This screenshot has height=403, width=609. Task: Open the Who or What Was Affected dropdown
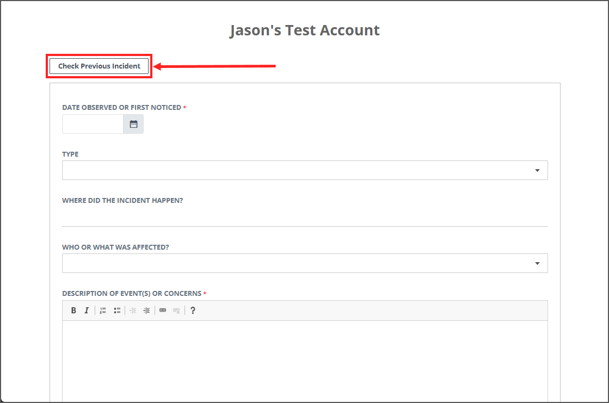[x=305, y=264]
